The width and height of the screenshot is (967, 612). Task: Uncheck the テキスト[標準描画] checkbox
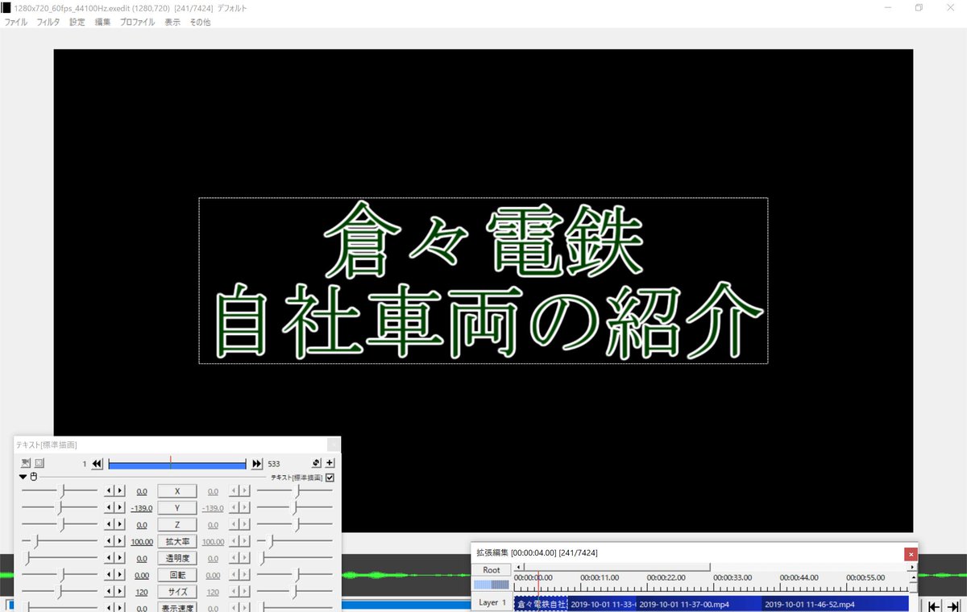pos(330,478)
